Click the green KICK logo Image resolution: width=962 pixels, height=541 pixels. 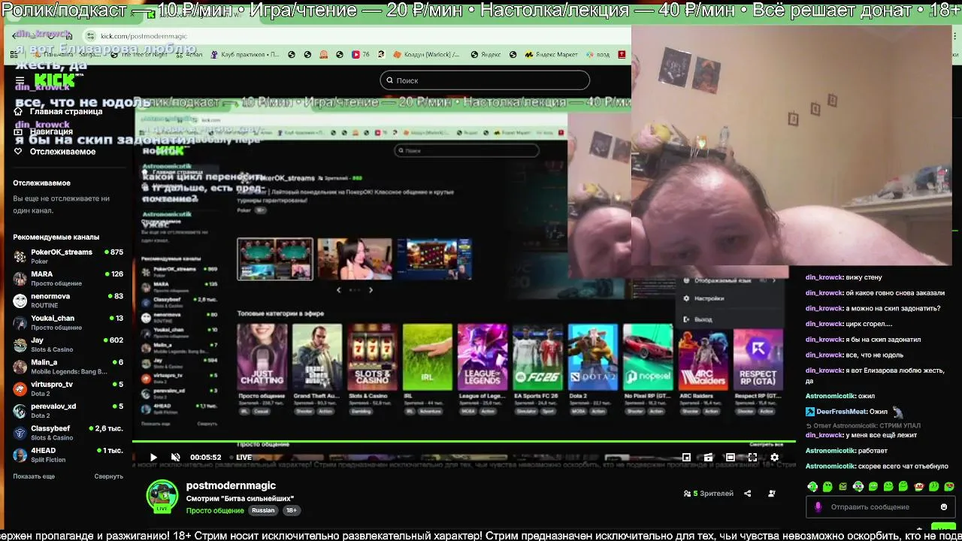54,80
